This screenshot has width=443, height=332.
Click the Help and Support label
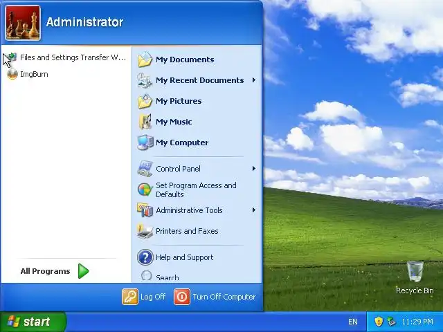click(x=185, y=257)
